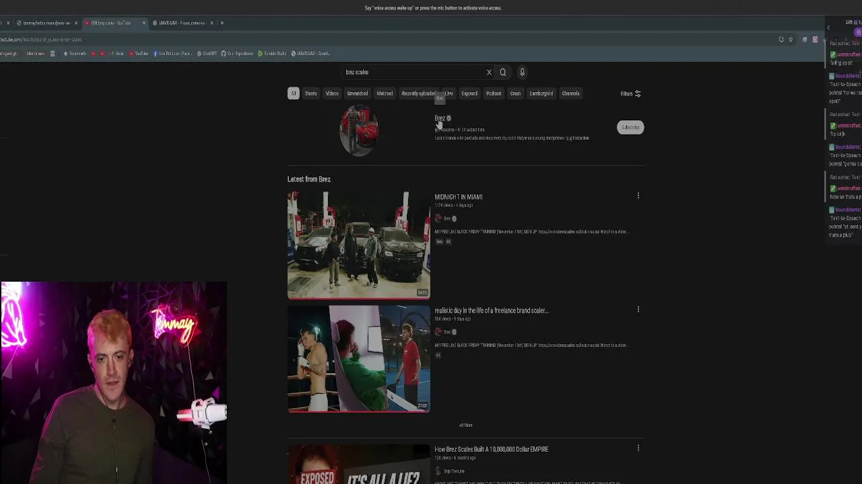The width and height of the screenshot is (862, 484).
Task: Expand the +8 More results link
Action: (x=466, y=425)
